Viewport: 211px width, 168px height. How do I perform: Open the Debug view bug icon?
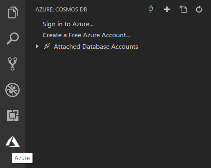(13, 90)
